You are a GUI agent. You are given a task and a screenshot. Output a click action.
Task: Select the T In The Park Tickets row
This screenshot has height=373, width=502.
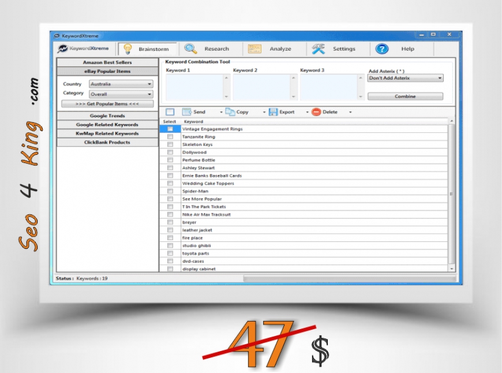click(x=304, y=207)
